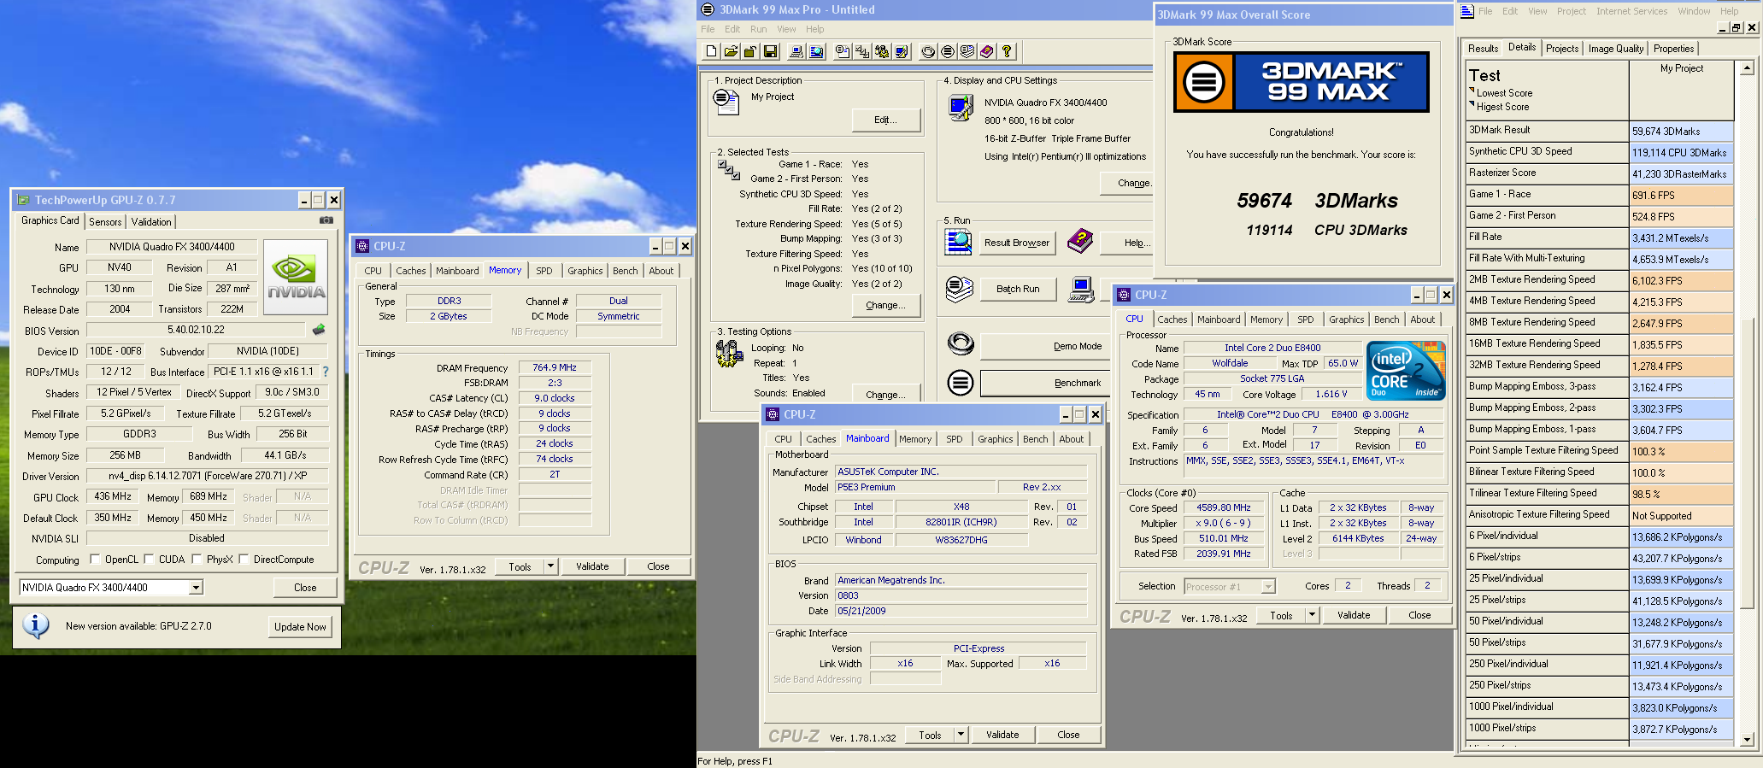1763x768 pixels.
Task: Click the Selected Tests checklist toolbar icon
Action: point(862,51)
